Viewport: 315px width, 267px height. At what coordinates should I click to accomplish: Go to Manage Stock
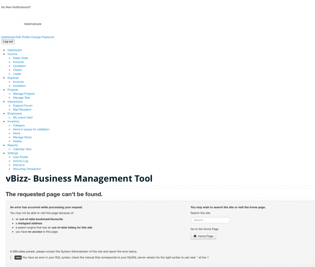(22, 137)
